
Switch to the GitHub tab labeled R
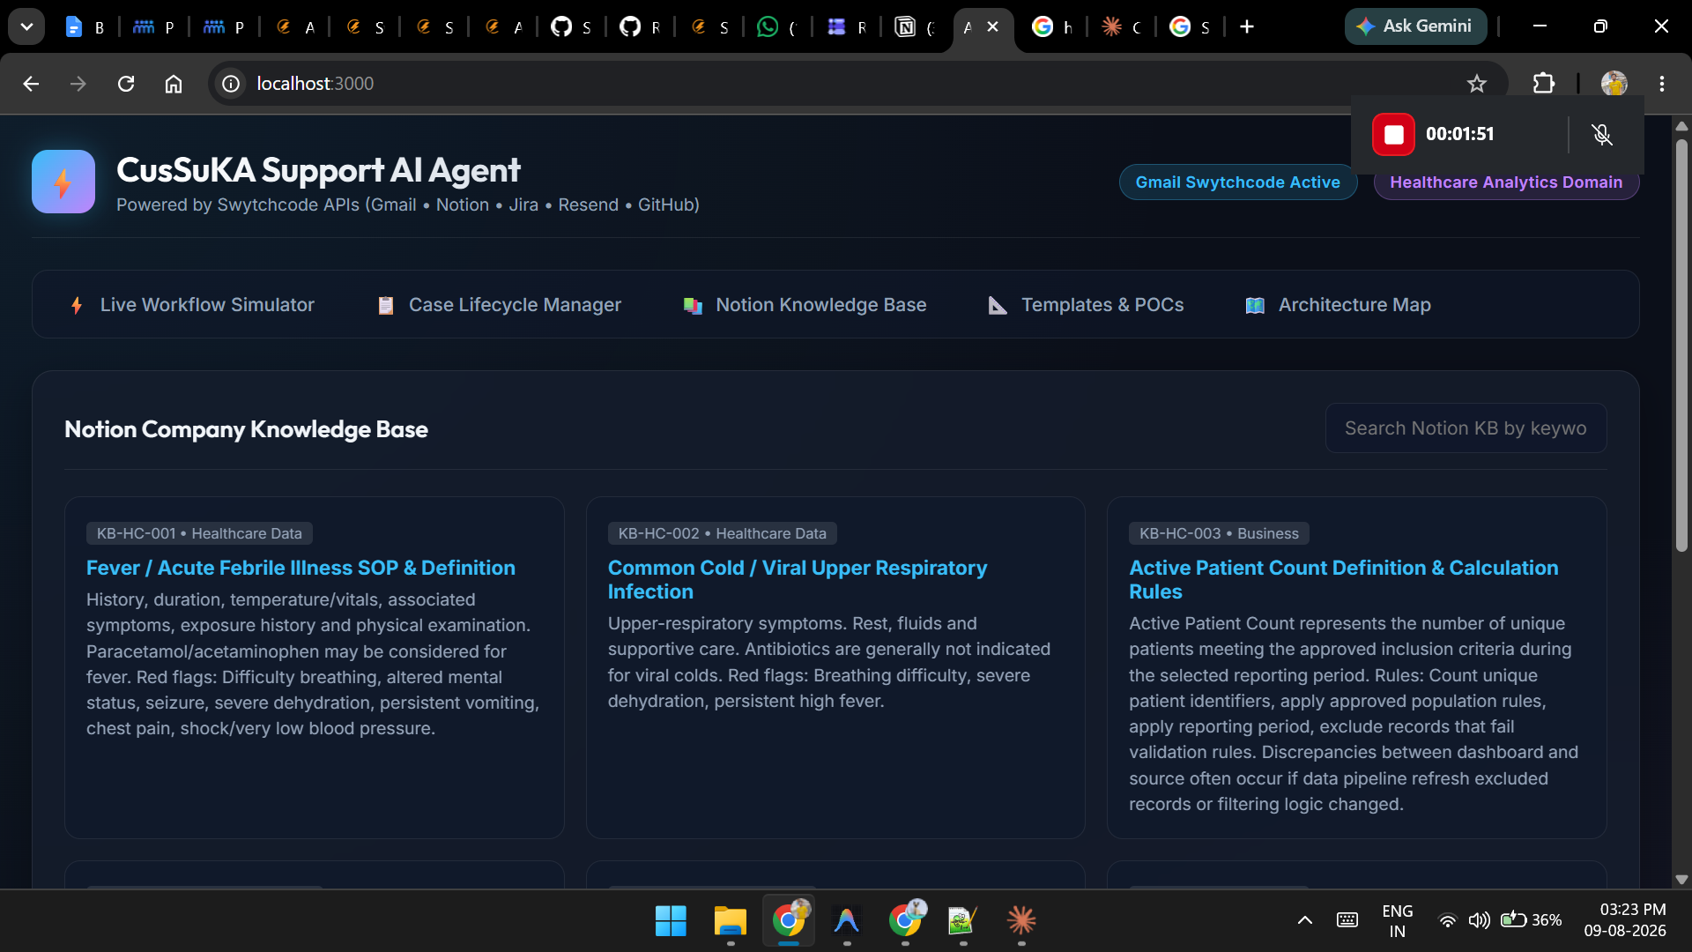(x=641, y=27)
